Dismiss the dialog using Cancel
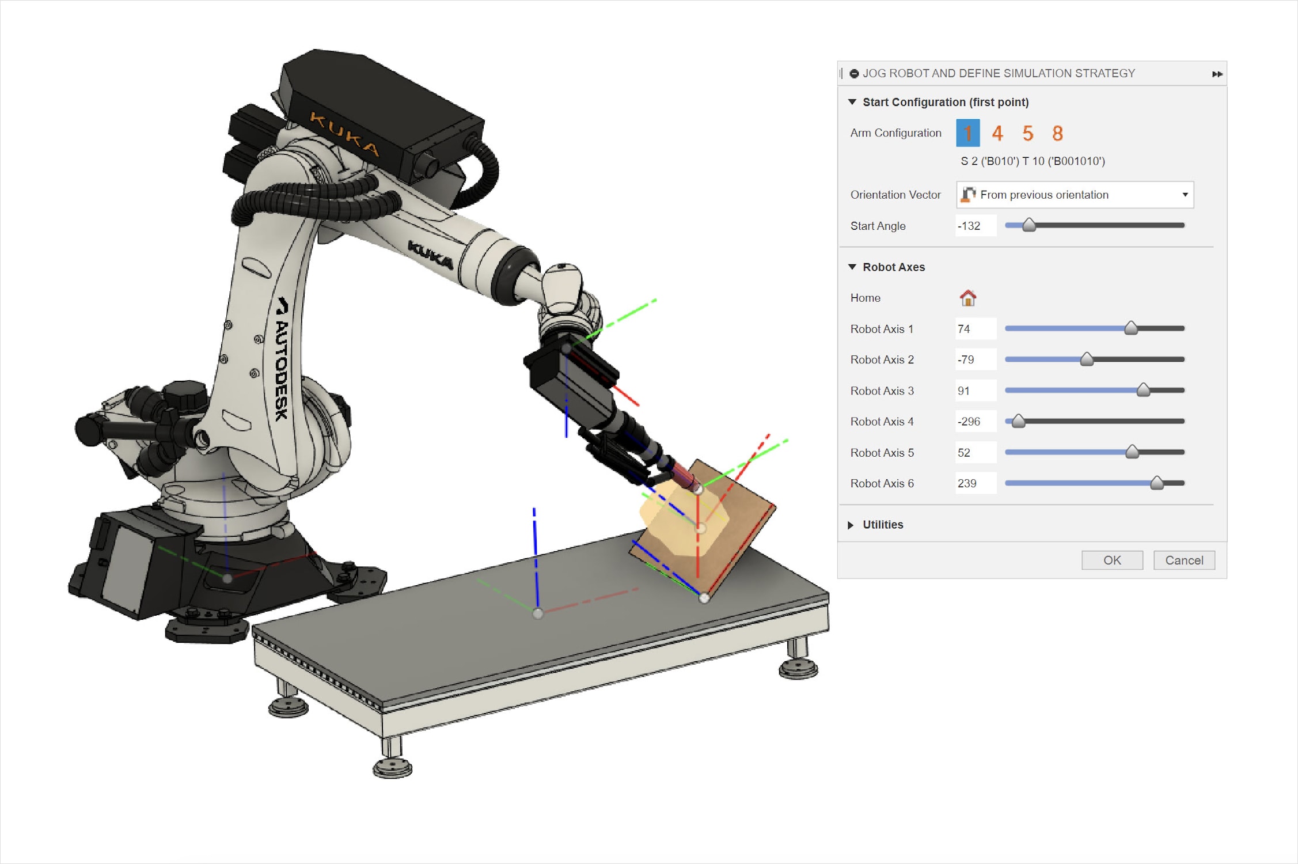The width and height of the screenshot is (1298, 864). (x=1184, y=560)
